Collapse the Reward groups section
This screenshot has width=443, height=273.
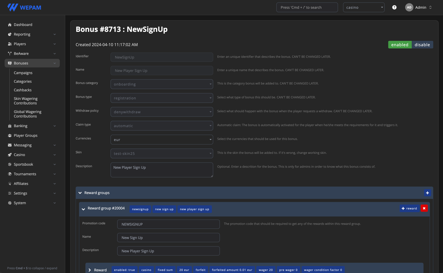(80, 193)
